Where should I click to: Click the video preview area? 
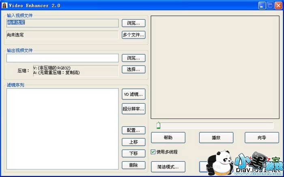[x=215, y=67]
